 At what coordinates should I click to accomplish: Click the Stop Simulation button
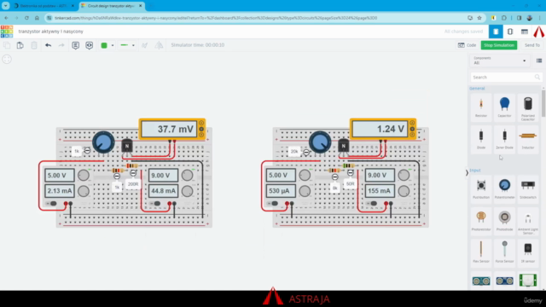point(498,45)
